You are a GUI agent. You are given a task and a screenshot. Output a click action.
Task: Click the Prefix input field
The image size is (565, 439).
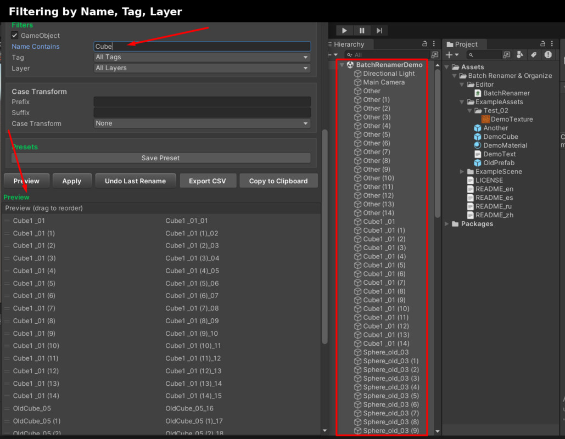202,102
